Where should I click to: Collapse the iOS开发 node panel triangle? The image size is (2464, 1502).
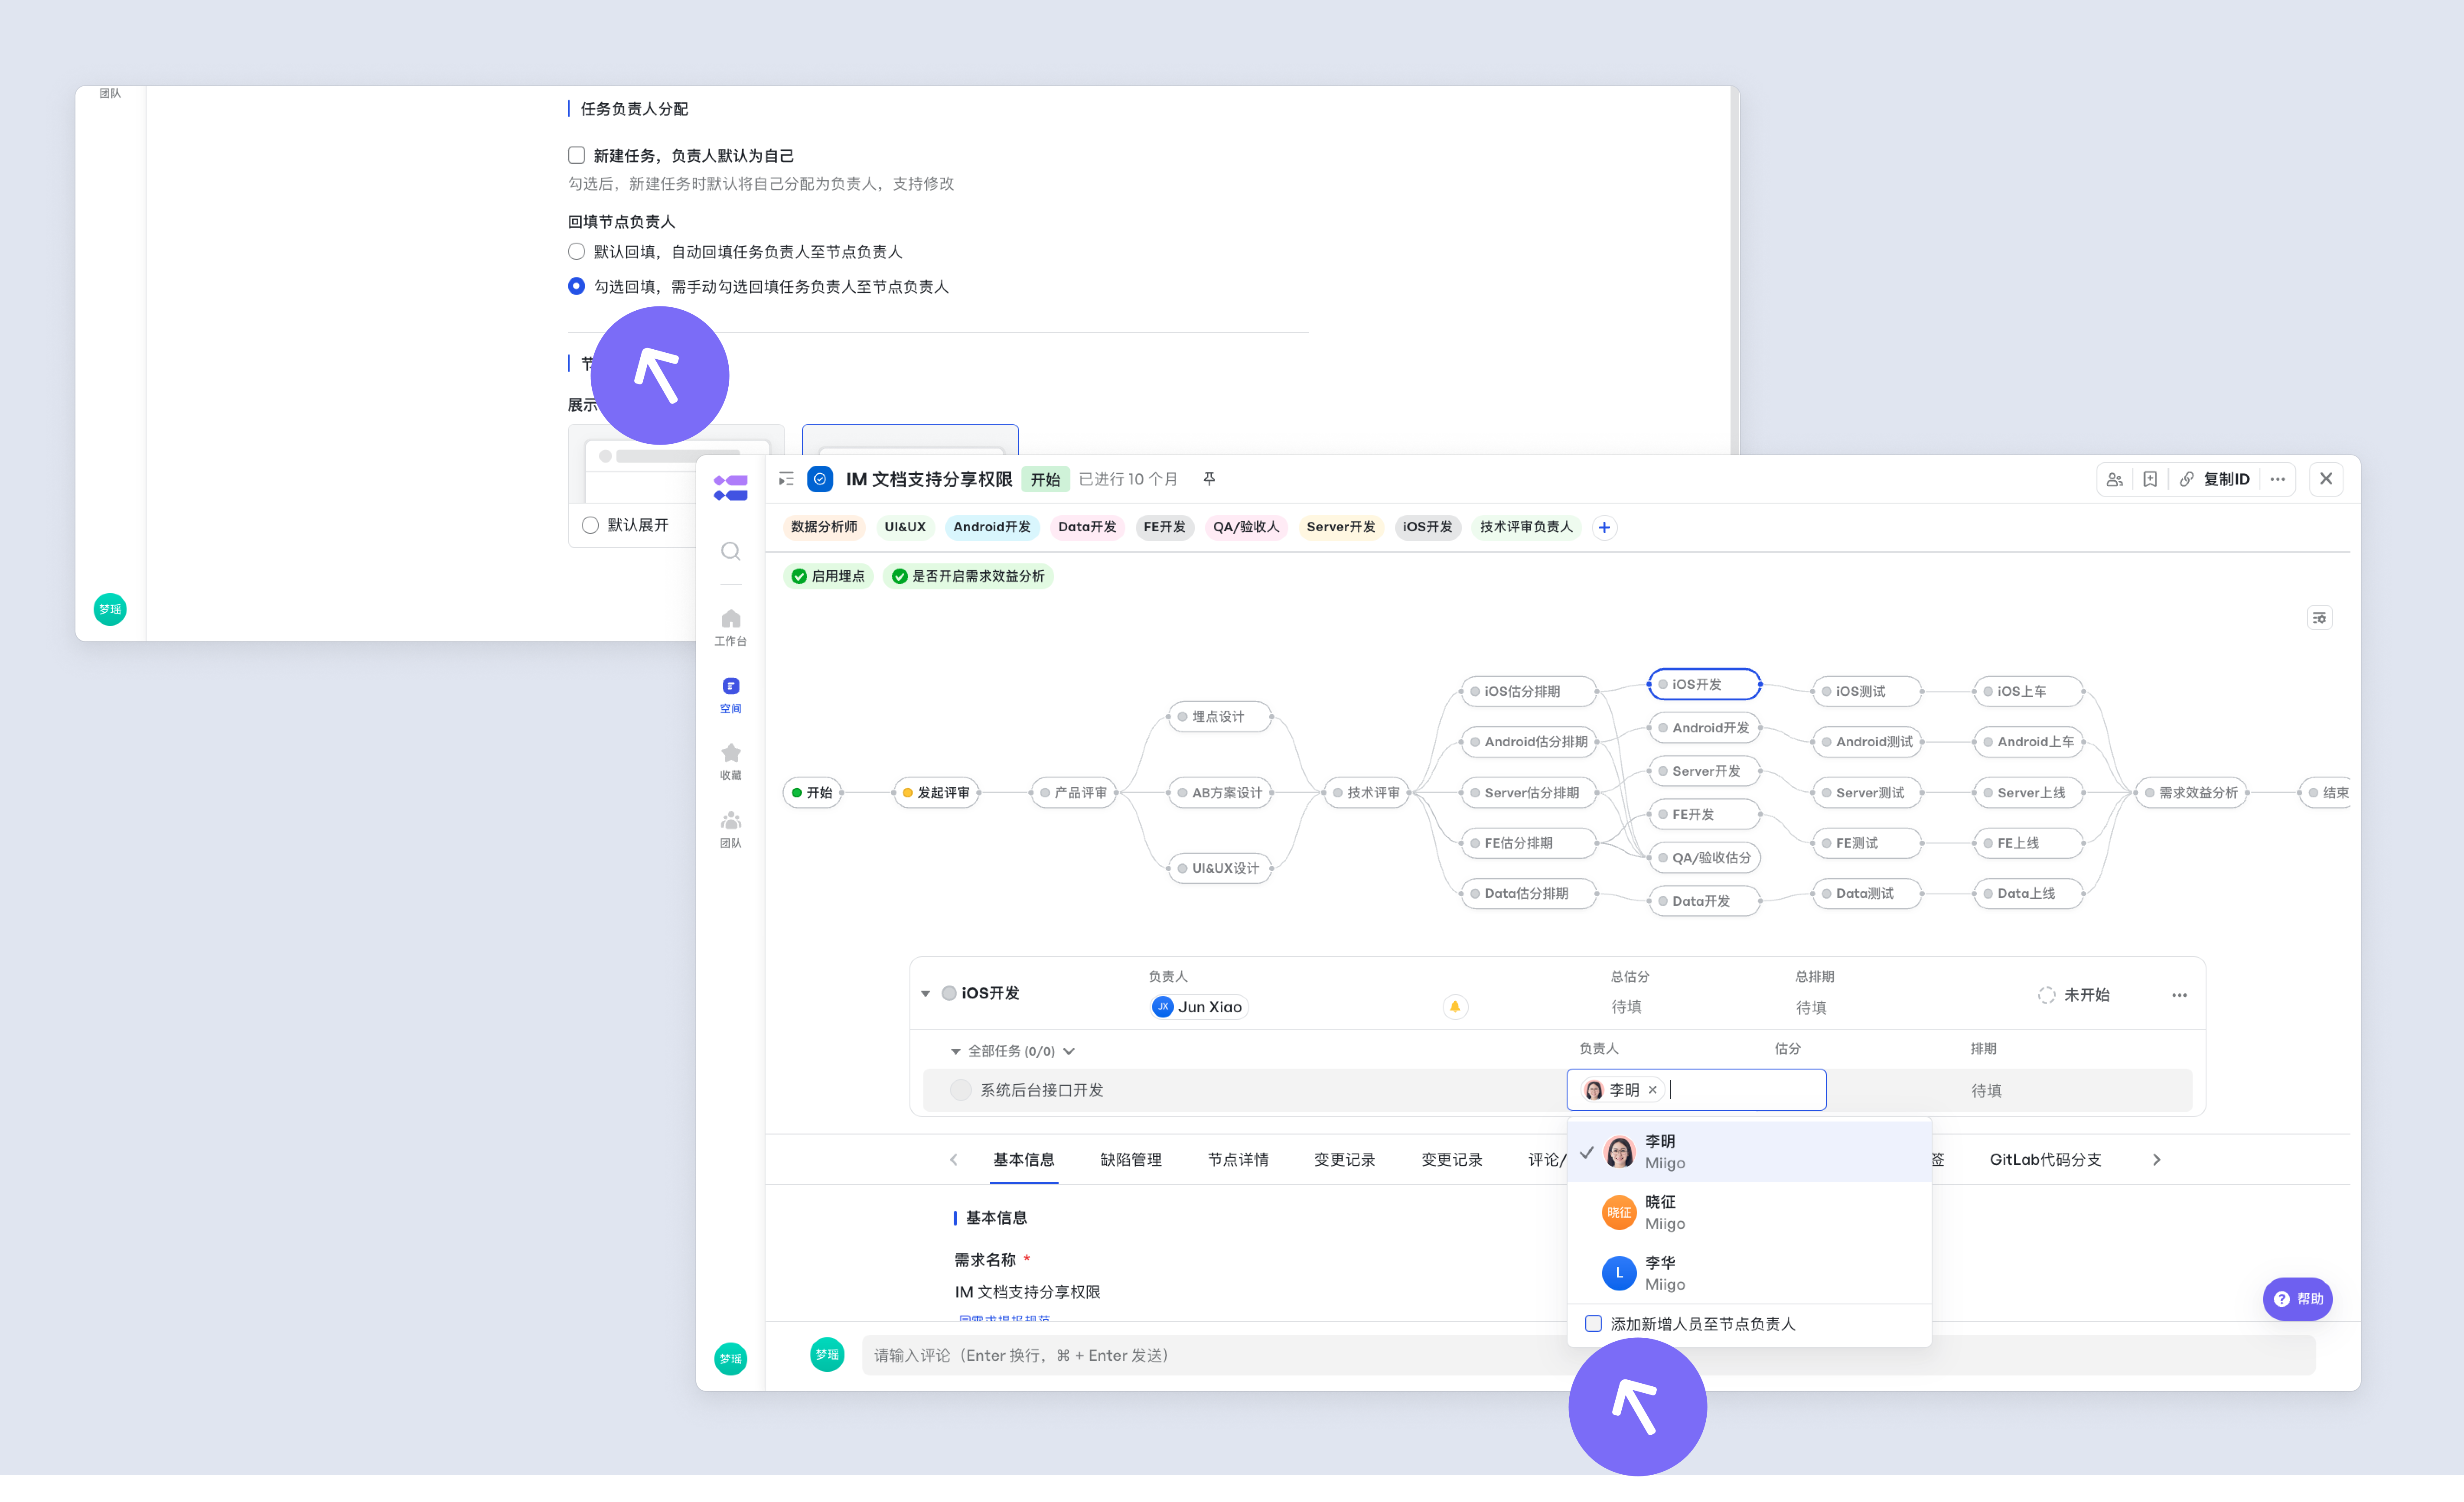(x=926, y=995)
